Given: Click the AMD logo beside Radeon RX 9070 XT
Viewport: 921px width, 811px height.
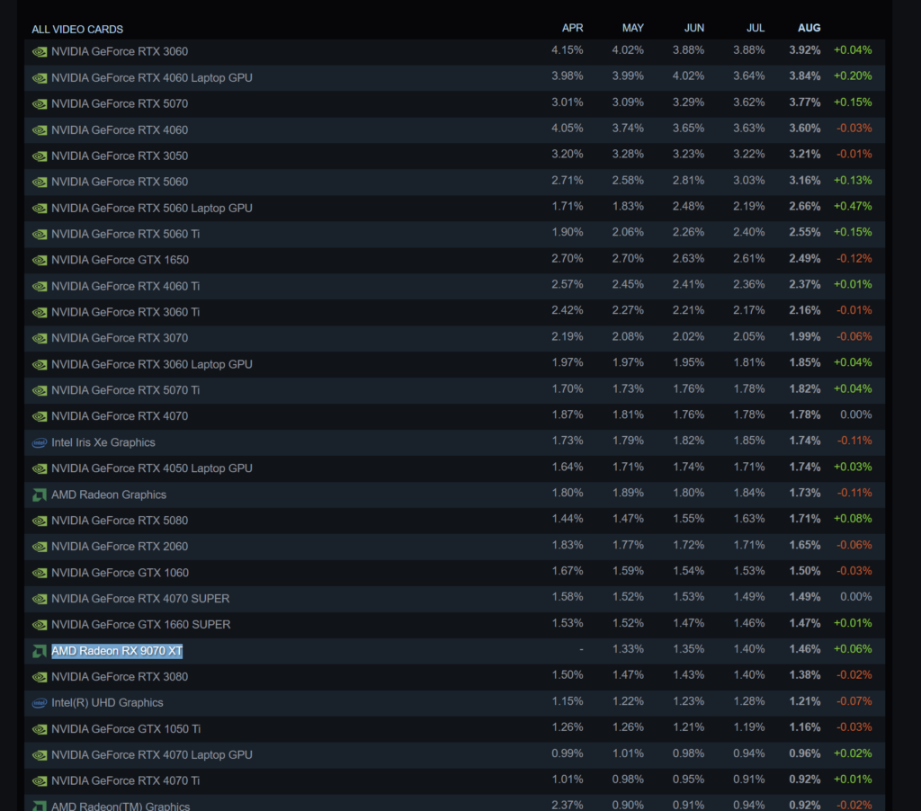Looking at the screenshot, I should tap(40, 651).
